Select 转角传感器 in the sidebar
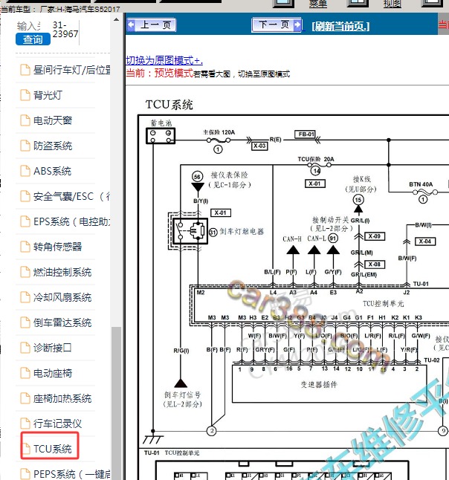The image size is (449, 480). (x=57, y=247)
